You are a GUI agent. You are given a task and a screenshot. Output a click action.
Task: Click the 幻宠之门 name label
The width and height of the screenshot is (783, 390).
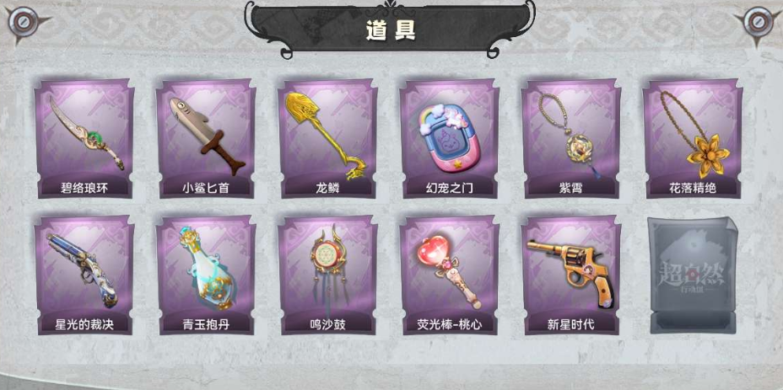[x=450, y=188]
